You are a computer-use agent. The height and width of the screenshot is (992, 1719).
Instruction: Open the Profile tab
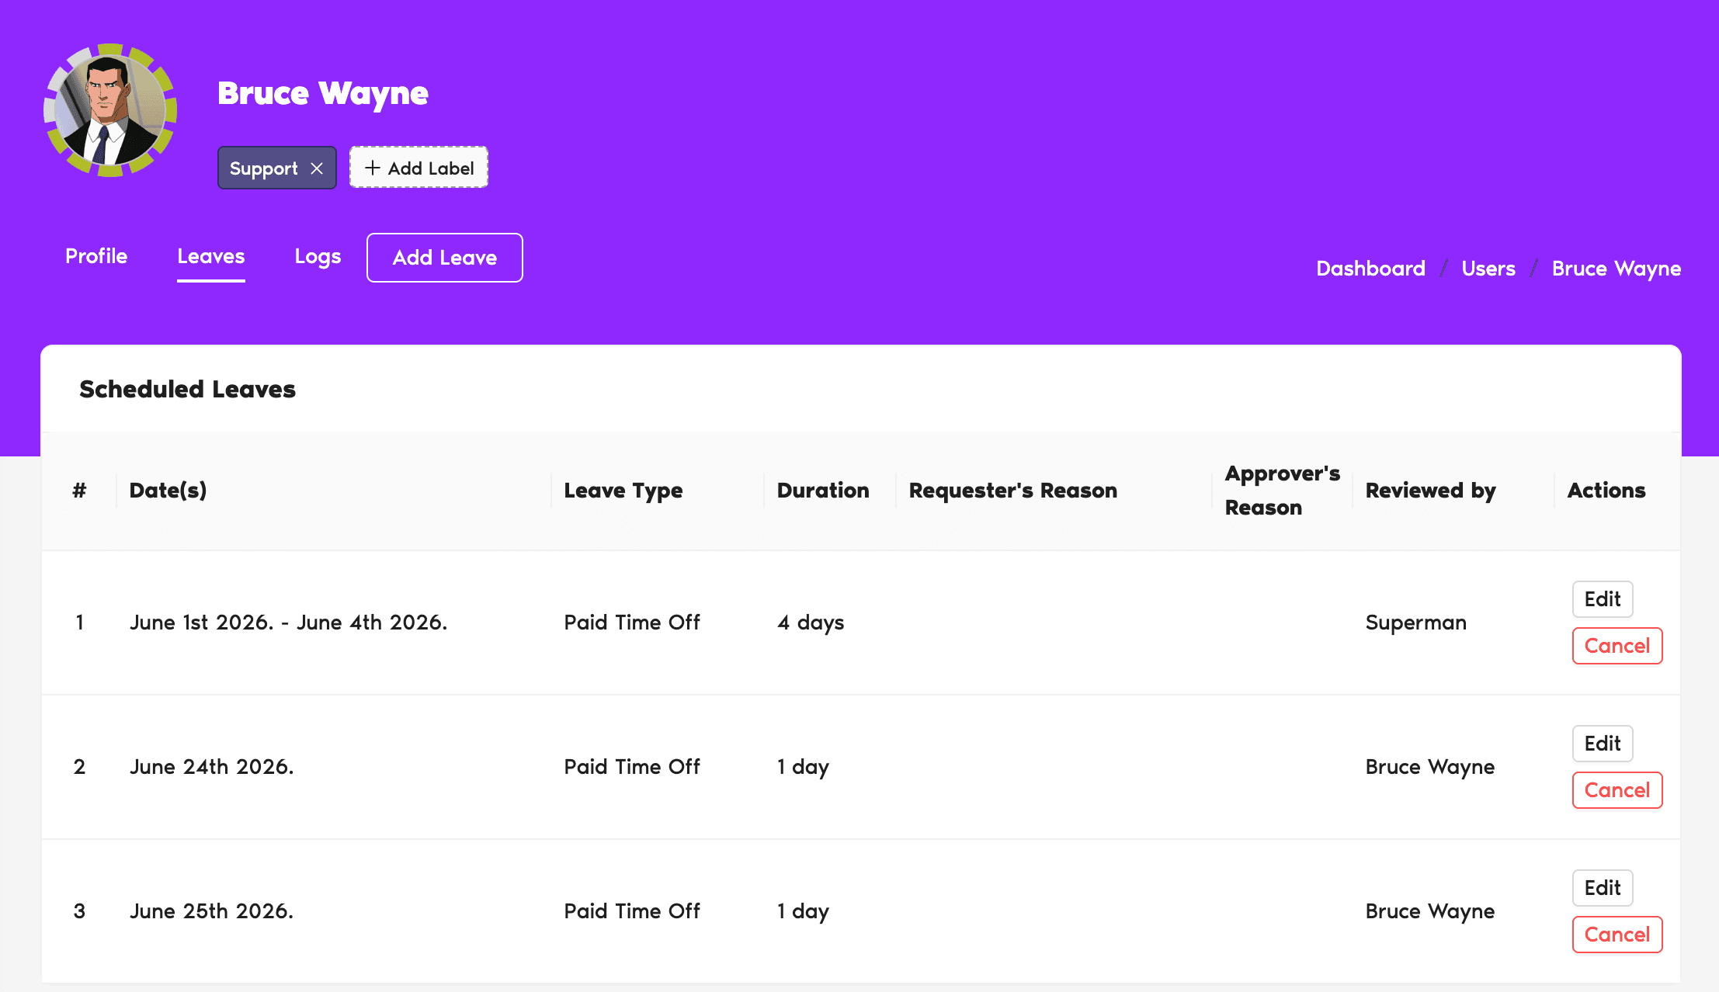(96, 256)
